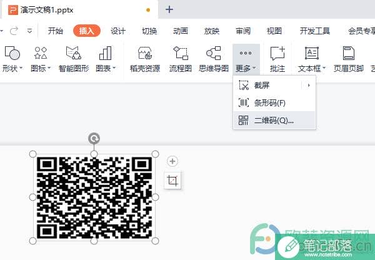Switch to the Review (审阅) tab
Viewport: 375px width, 260px height.
point(243,31)
